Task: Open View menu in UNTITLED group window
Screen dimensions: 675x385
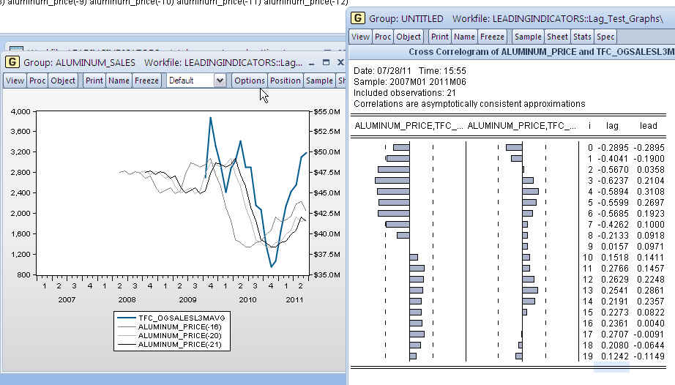Action: coord(360,37)
